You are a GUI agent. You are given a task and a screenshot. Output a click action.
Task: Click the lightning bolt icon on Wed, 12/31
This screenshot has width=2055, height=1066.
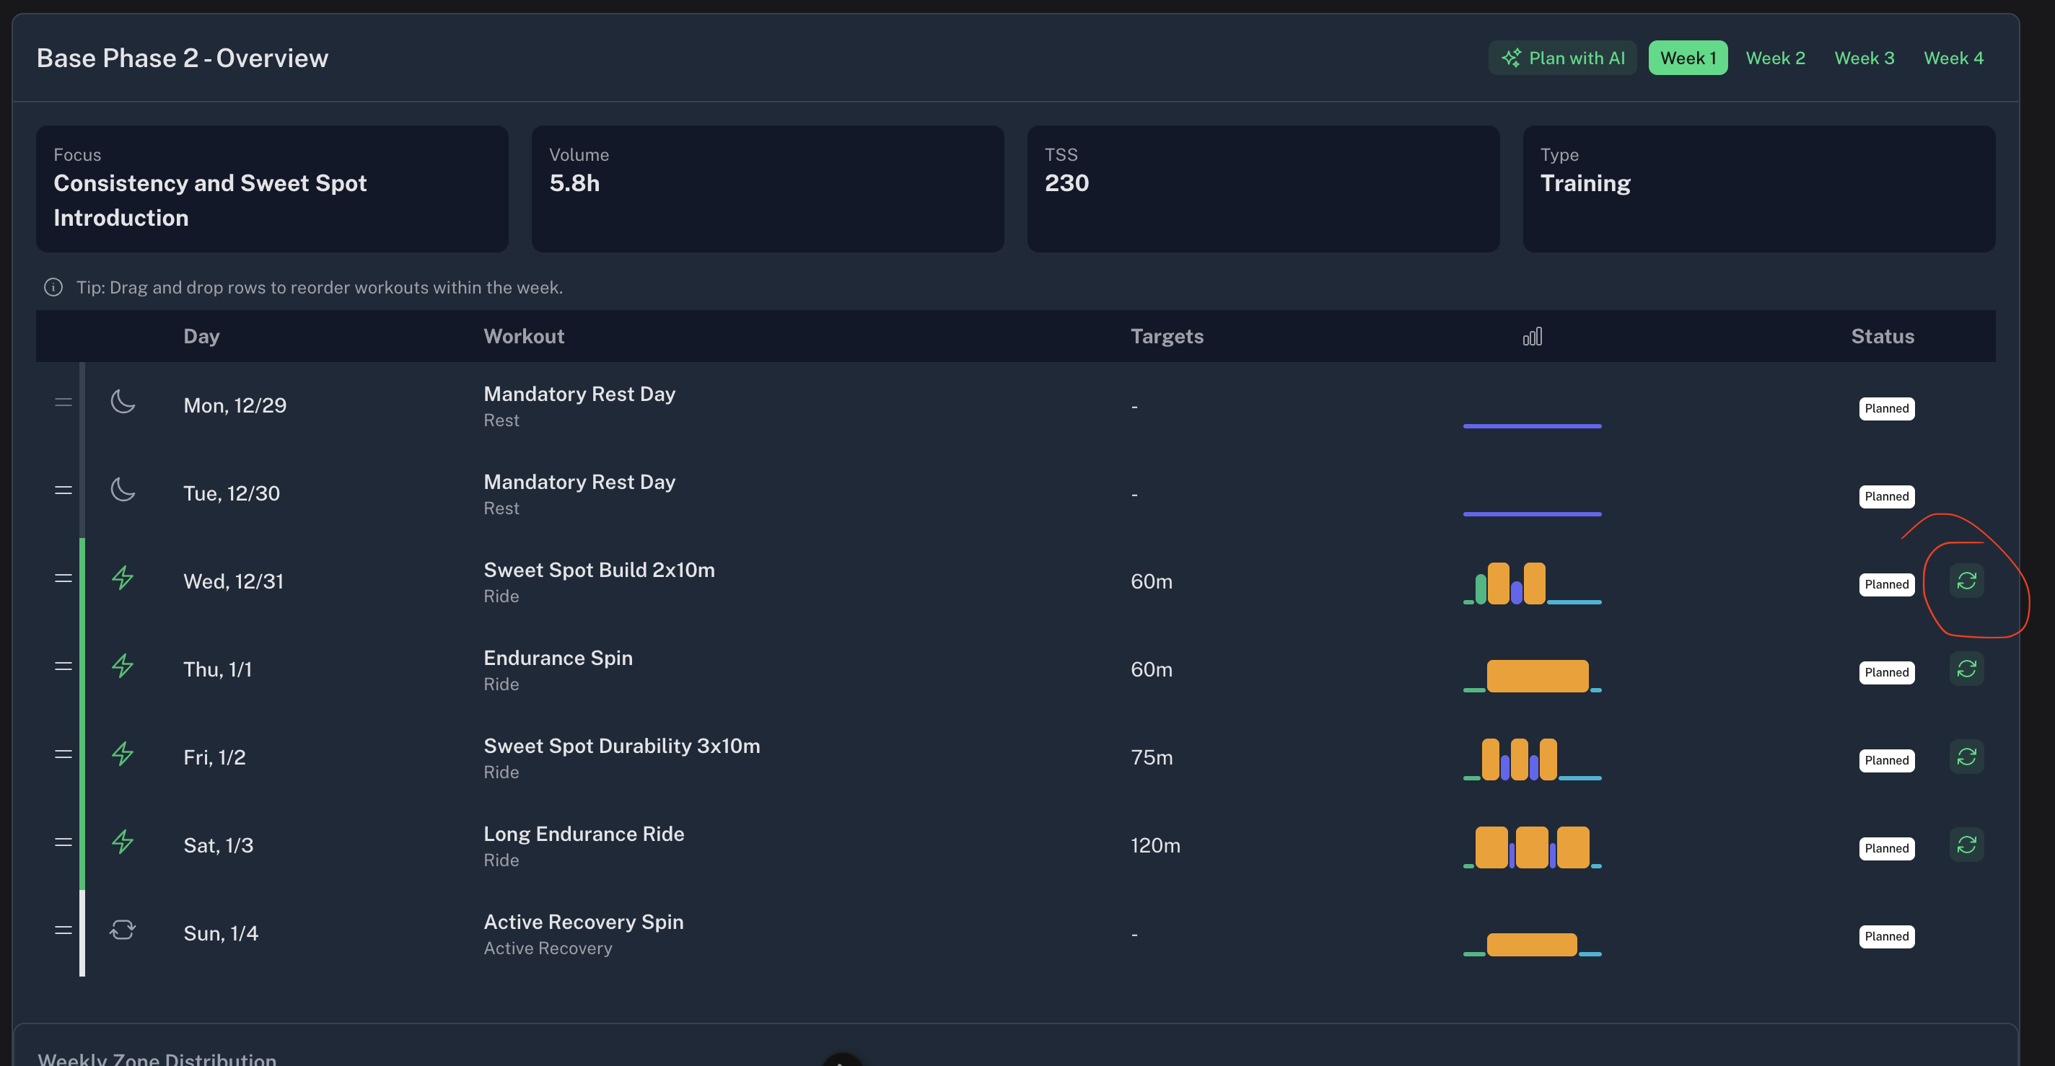point(122,577)
